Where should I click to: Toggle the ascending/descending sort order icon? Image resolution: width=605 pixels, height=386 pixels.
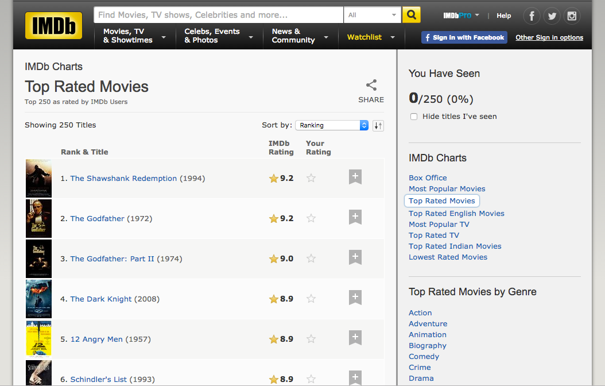[x=378, y=125]
